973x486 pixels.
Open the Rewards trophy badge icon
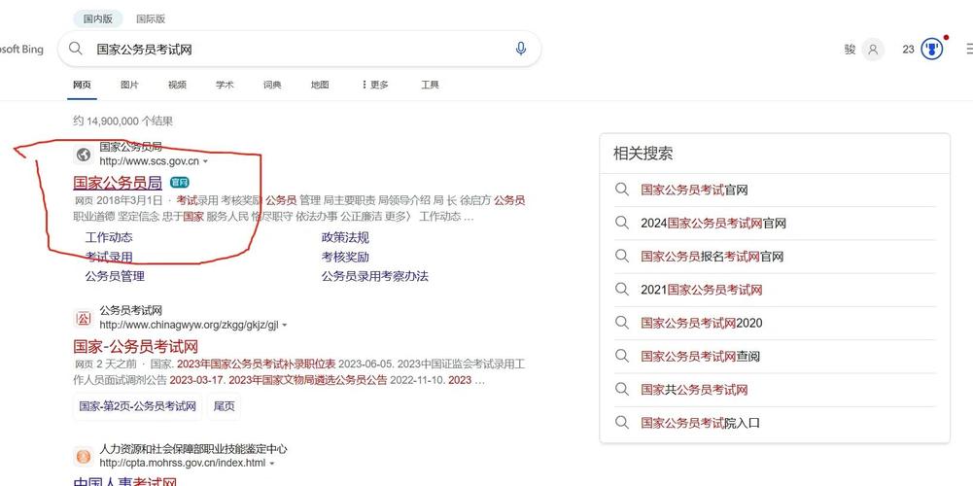click(x=931, y=49)
